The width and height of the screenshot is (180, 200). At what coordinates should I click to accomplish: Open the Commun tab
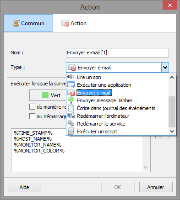pyautogui.click(x=28, y=23)
